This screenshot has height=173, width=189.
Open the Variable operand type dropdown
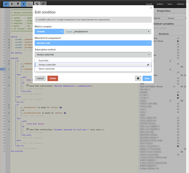click(49, 31)
